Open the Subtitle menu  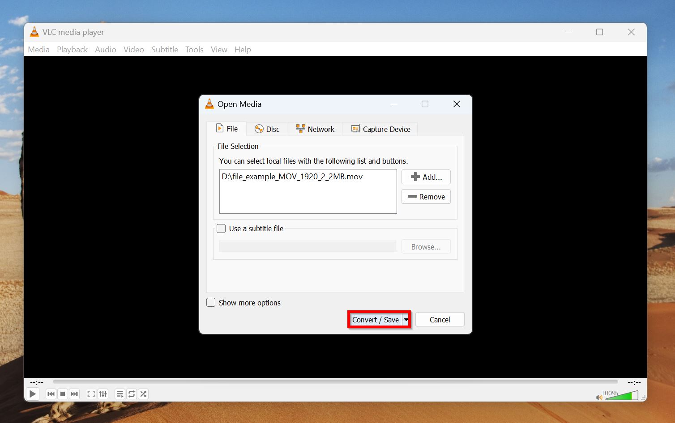(165, 50)
